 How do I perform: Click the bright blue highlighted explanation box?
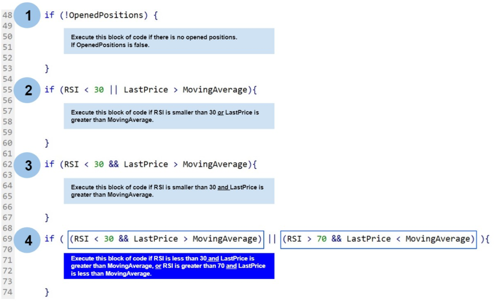[x=169, y=266]
